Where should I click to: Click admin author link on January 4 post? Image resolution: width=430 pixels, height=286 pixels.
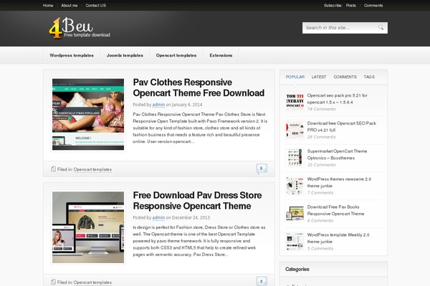[x=158, y=104]
